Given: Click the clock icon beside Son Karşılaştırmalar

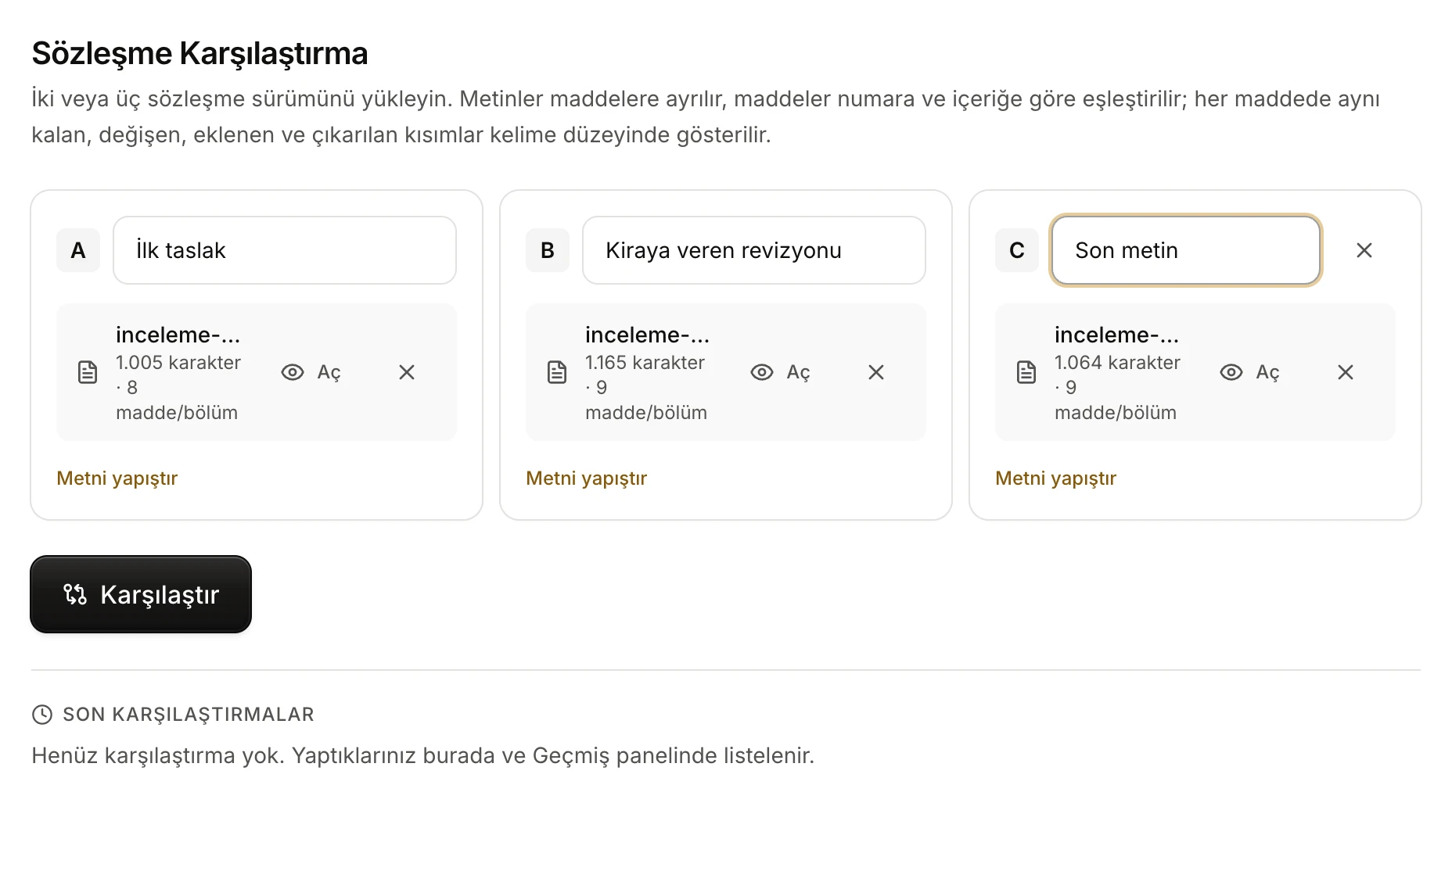Looking at the screenshot, I should click(x=42, y=714).
